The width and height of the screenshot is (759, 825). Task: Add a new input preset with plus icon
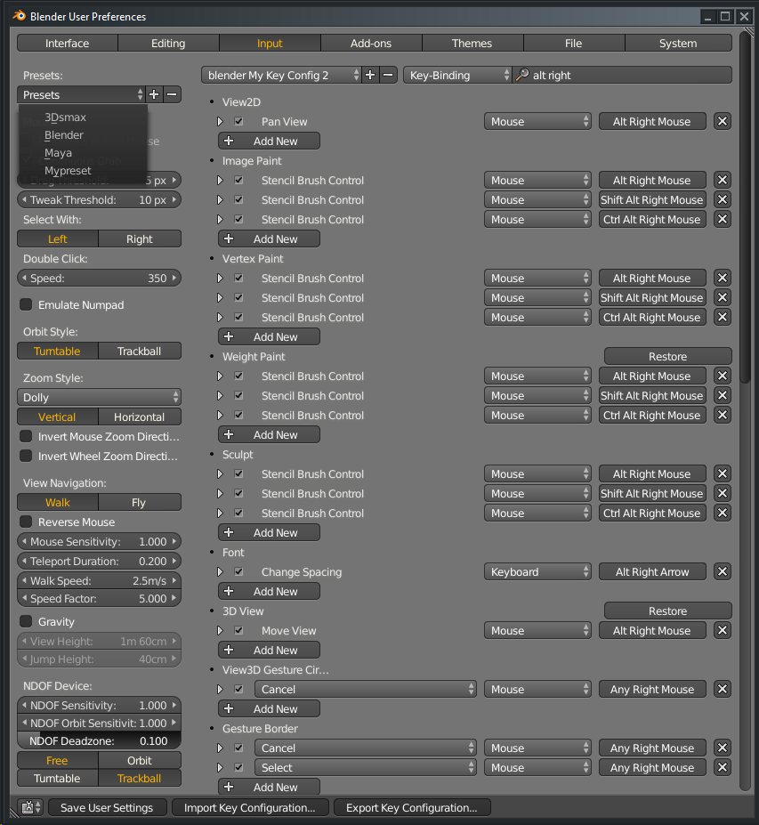click(154, 94)
